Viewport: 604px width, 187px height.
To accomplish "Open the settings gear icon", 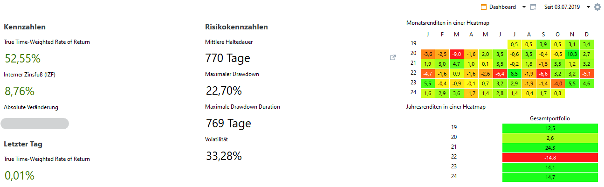I will [x=597, y=7].
